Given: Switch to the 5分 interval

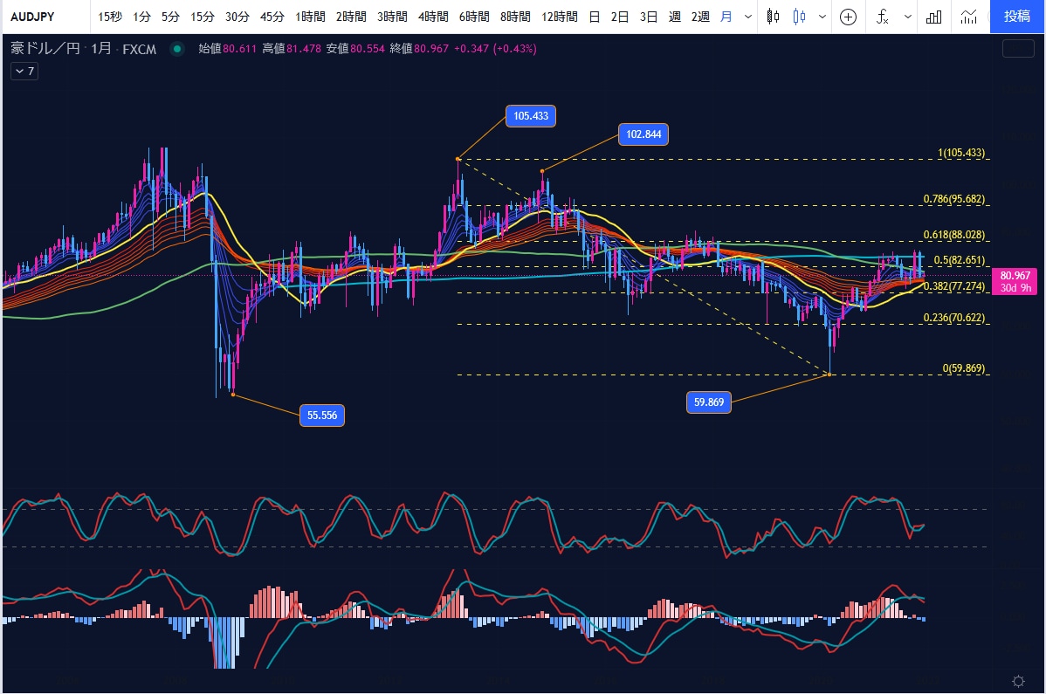Looking at the screenshot, I should [x=171, y=17].
